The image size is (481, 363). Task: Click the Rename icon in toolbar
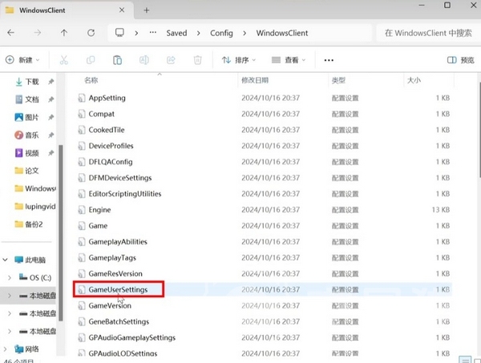[x=144, y=60]
